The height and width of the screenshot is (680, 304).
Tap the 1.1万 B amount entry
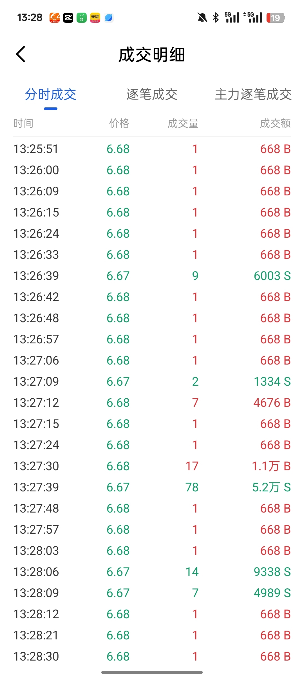coord(271,466)
